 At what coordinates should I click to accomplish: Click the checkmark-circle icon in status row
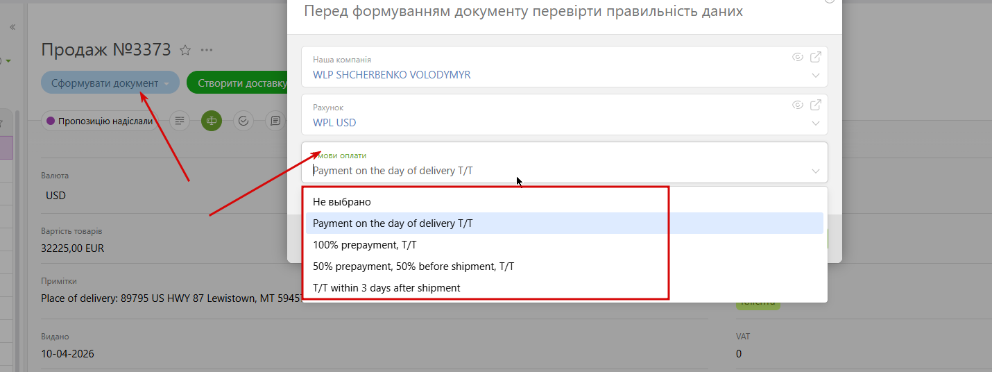pyautogui.click(x=243, y=121)
